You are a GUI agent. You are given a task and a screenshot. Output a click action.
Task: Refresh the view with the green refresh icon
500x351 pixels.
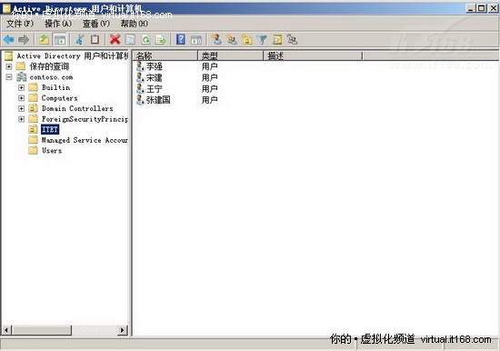(145, 40)
